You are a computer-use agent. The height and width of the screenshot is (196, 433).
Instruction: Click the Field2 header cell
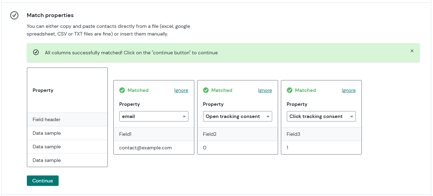[x=238, y=134]
